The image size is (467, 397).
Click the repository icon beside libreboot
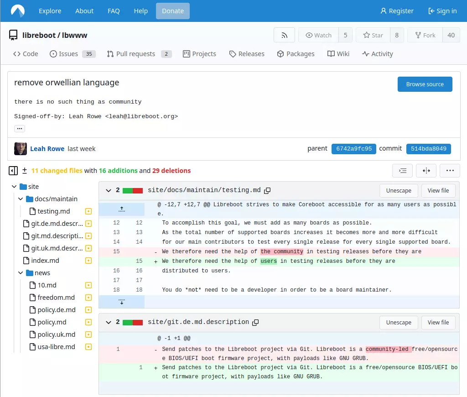[13, 35]
